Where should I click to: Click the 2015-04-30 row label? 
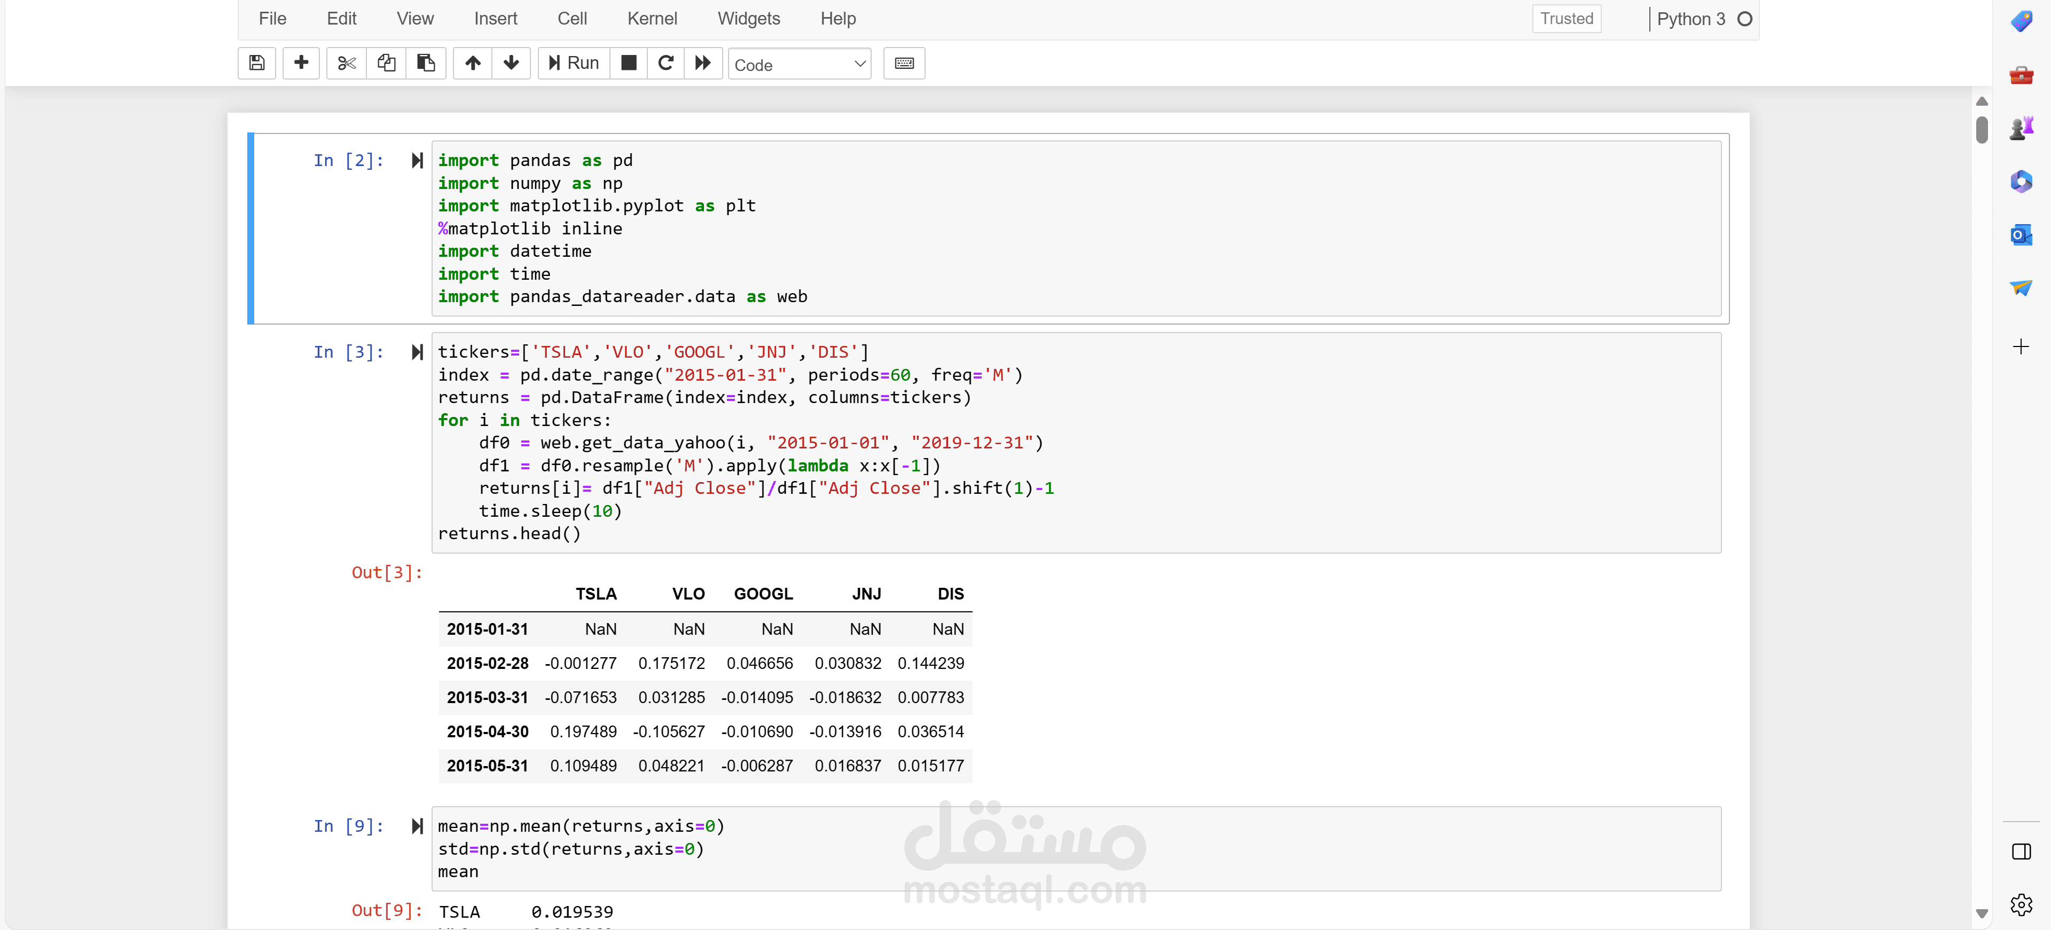487,732
